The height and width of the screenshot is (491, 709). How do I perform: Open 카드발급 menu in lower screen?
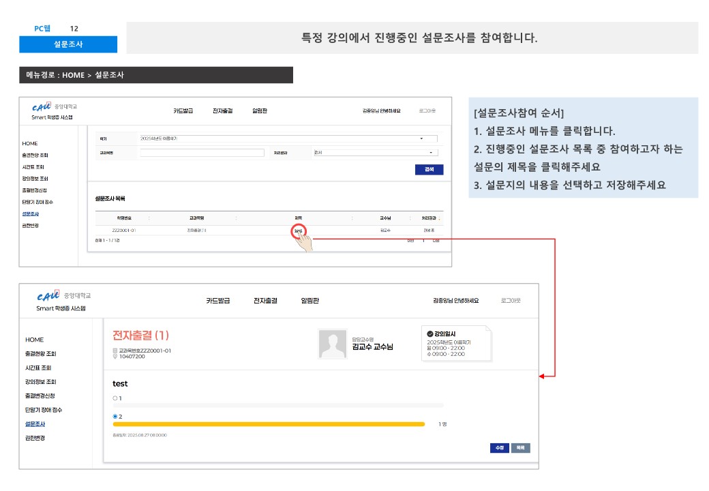(218, 301)
